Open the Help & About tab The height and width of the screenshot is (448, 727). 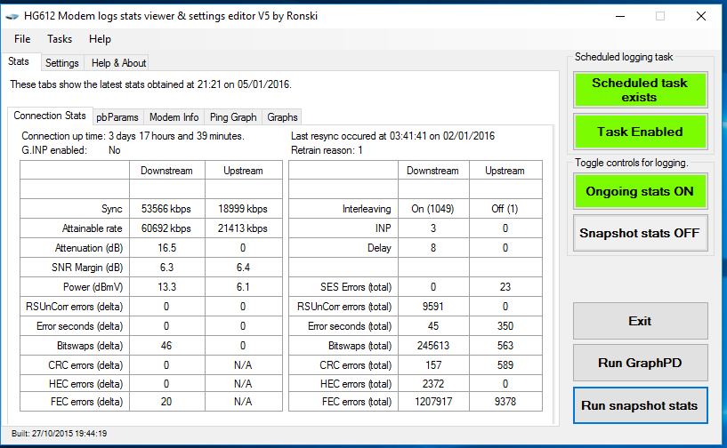point(118,63)
